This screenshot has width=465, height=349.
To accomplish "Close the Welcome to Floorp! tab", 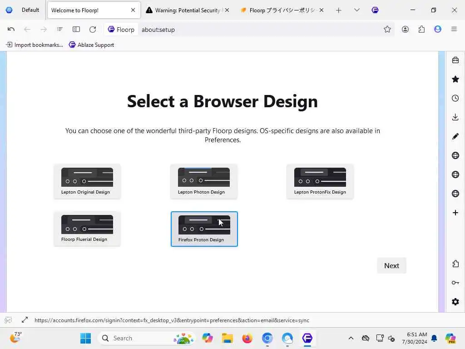I will (133, 10).
